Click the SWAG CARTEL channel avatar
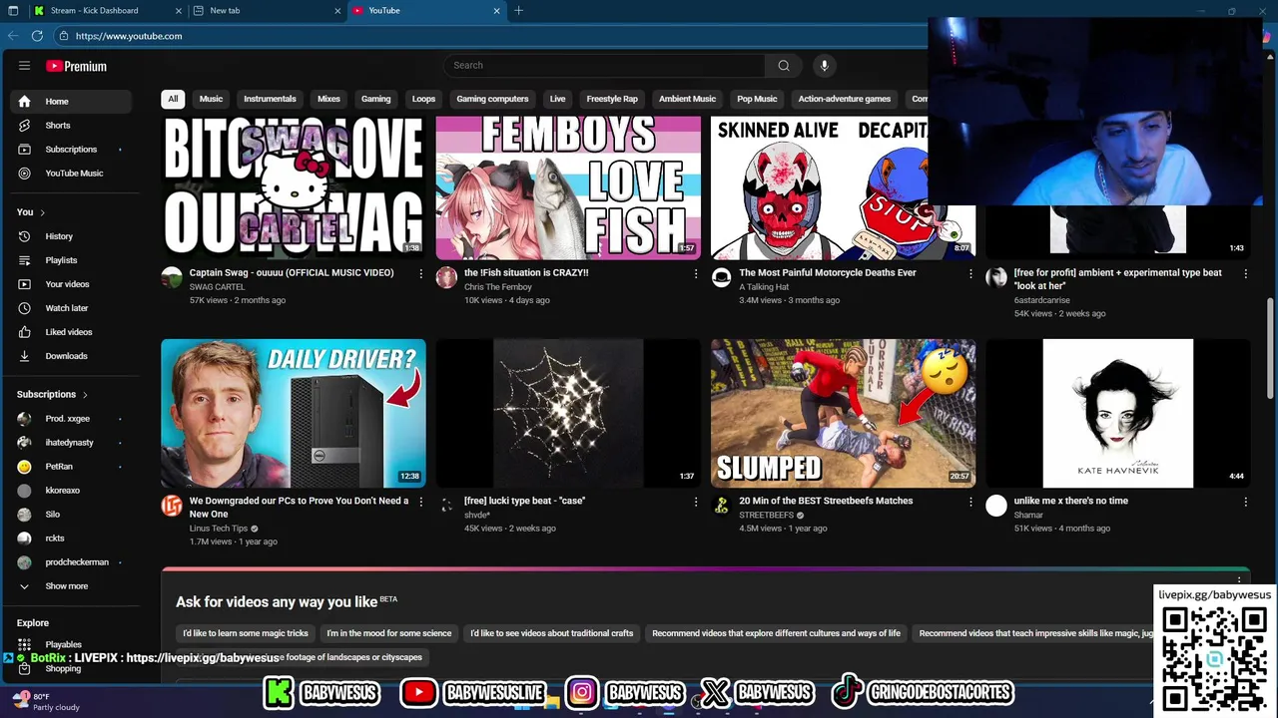1278x718 pixels. [x=172, y=277]
